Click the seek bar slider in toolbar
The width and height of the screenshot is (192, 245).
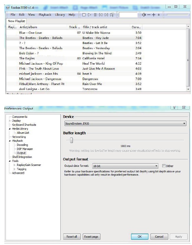[x=178, y=15]
